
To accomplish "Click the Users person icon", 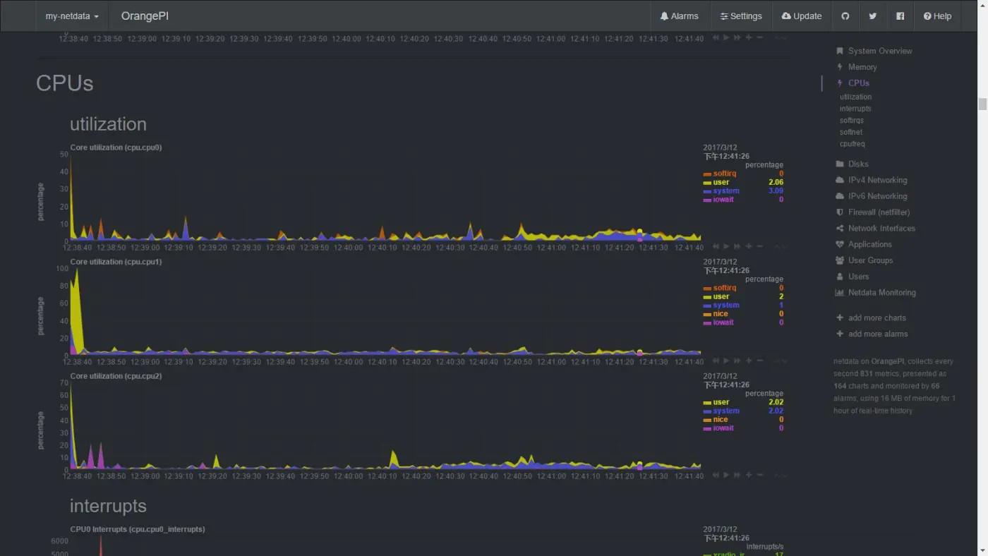I will coord(840,277).
